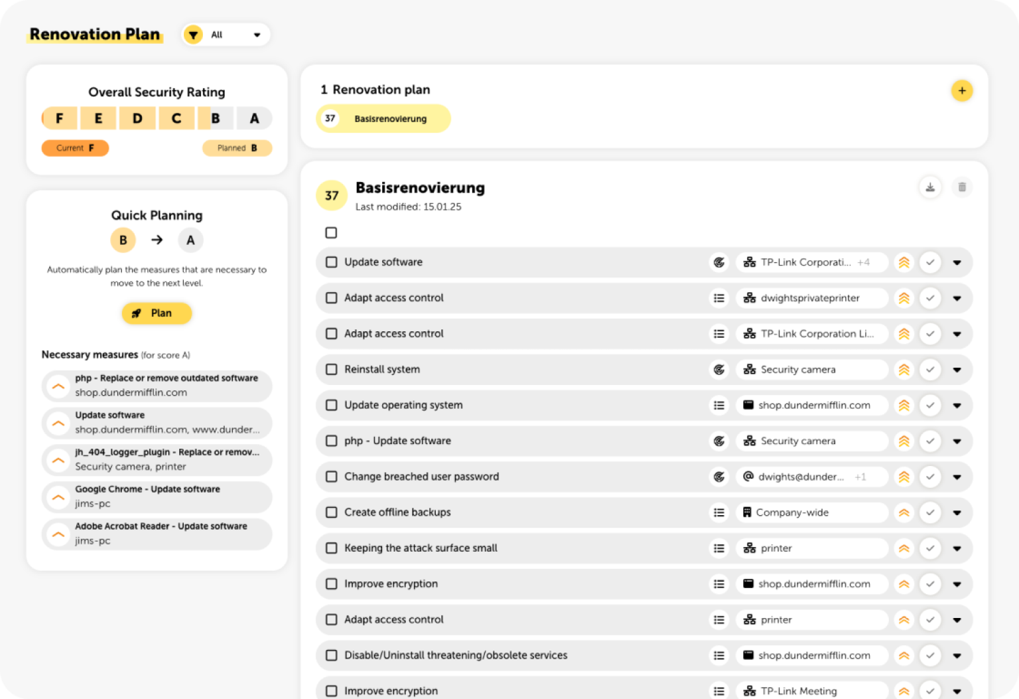Check the select-all checkbox above the list
This screenshot has width=1019, height=699.
tap(331, 233)
